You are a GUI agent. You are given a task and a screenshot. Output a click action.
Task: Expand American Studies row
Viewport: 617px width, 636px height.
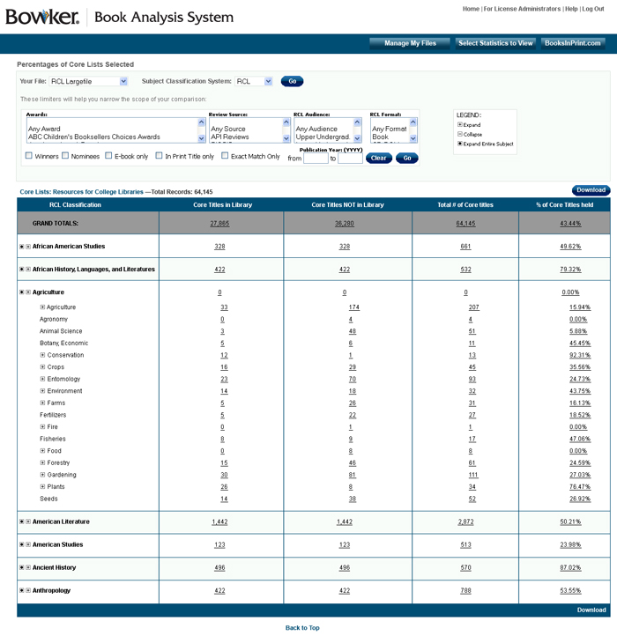28,544
